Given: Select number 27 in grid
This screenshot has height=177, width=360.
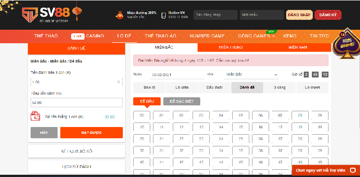Looking at the screenshot, I should [280, 139].
